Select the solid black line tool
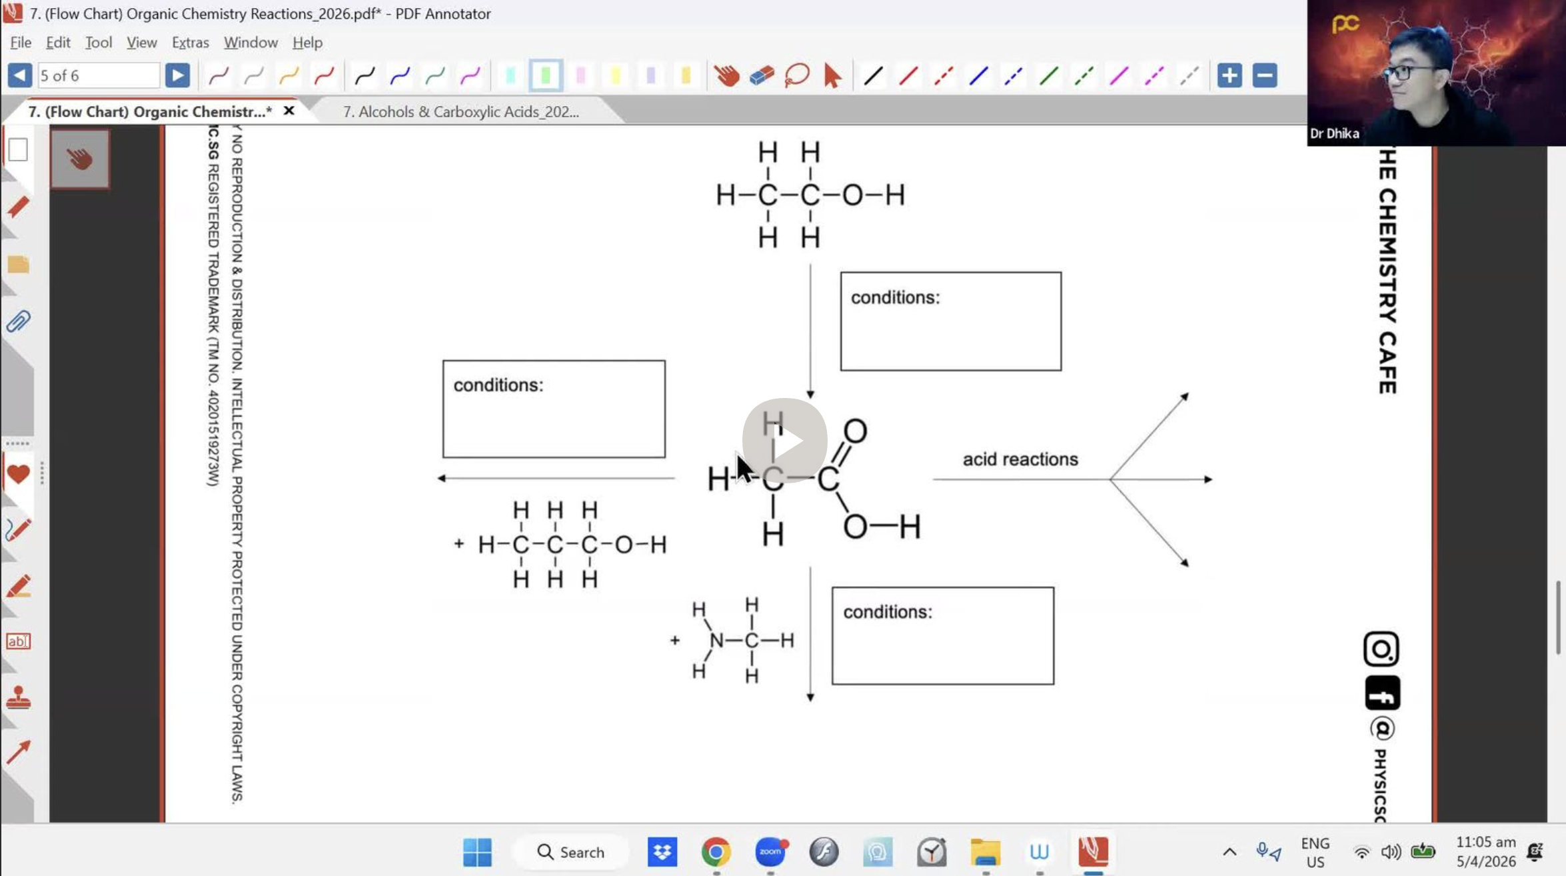1566x876 pixels. [x=873, y=76]
